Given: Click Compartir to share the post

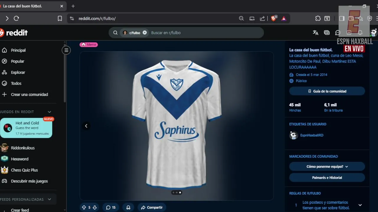Looking at the screenshot, I should (152, 208).
